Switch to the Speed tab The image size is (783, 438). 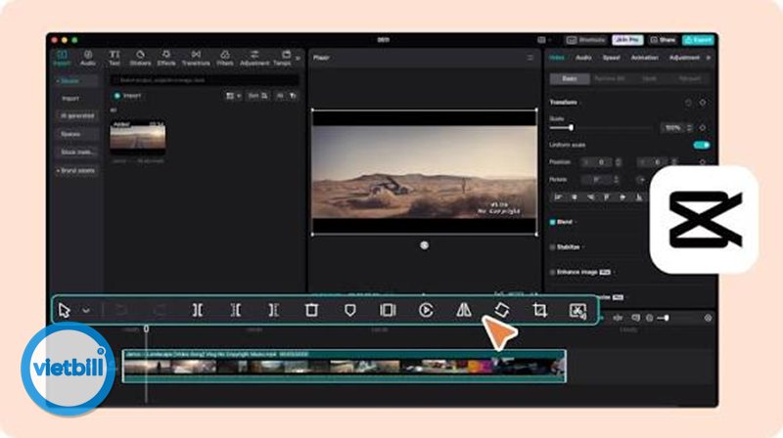(x=611, y=58)
